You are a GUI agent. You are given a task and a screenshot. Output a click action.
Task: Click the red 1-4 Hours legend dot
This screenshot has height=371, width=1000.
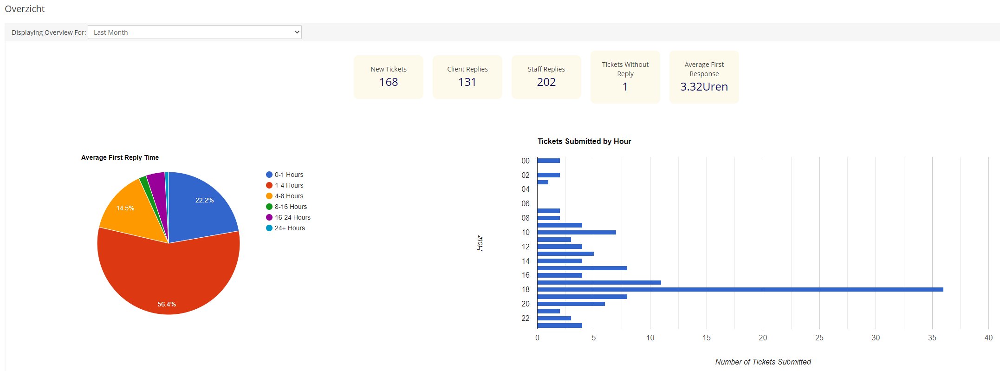pos(269,185)
